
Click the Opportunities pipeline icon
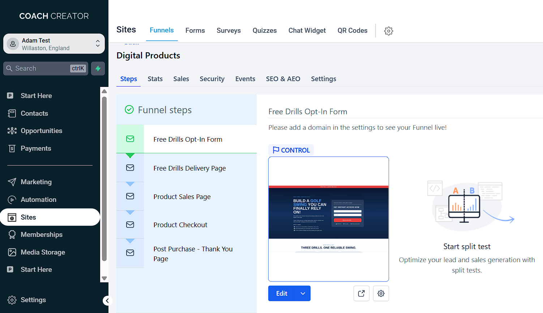[x=12, y=131]
